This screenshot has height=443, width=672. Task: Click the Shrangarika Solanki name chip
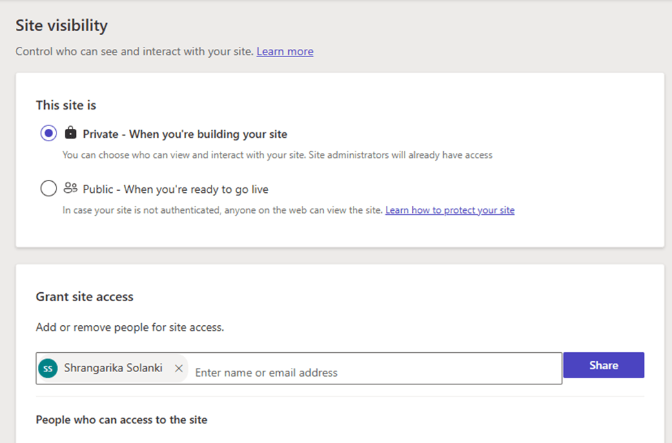[x=113, y=368]
